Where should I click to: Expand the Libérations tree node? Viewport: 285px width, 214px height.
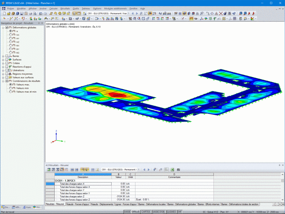3,70
